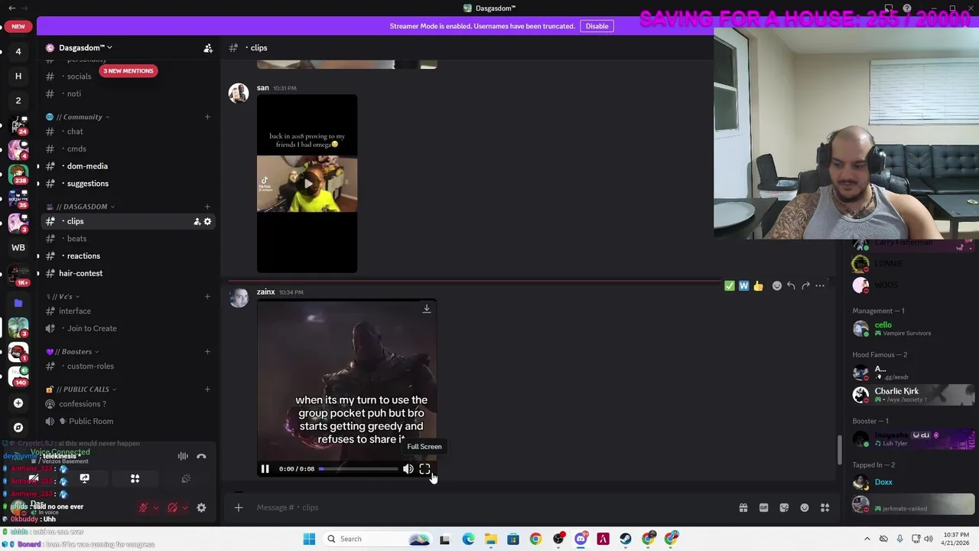Viewport: 979px width, 551px height.
Task: Open video in Full Screen mode
Action: pyautogui.click(x=424, y=469)
